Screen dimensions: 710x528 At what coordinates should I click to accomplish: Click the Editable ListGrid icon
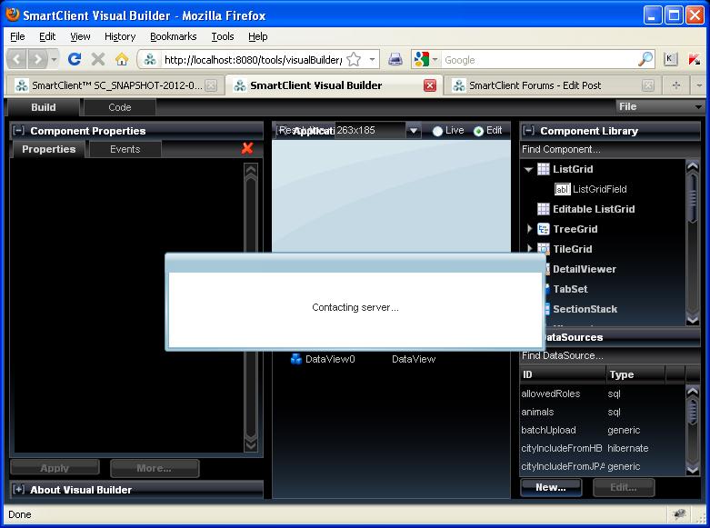click(543, 209)
